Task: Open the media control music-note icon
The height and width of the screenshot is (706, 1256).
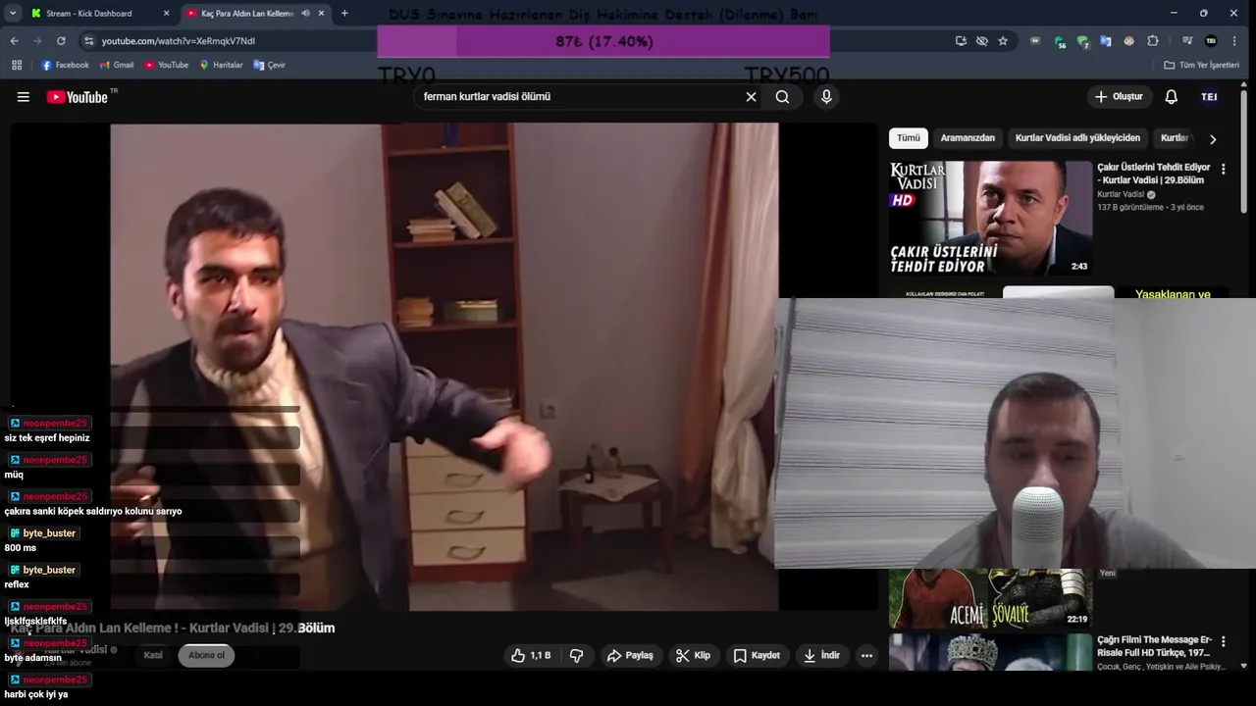Action: pyautogui.click(x=1187, y=41)
